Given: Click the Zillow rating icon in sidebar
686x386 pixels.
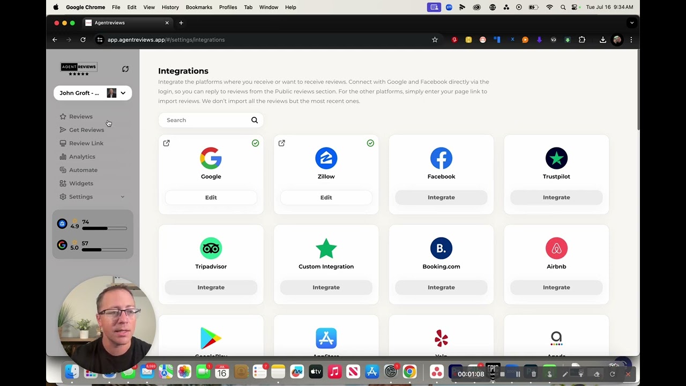Looking at the screenshot, I should (62, 224).
